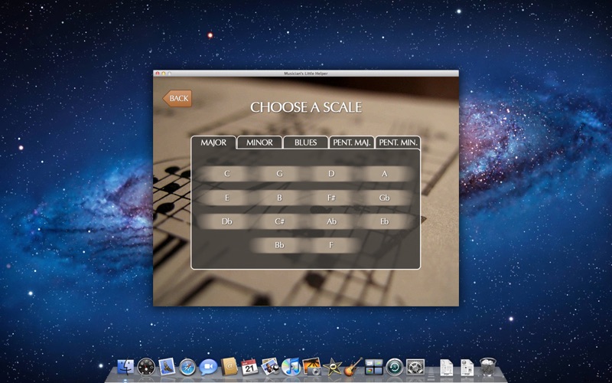Launch Safari compass icon
612x383 pixels.
(x=187, y=368)
